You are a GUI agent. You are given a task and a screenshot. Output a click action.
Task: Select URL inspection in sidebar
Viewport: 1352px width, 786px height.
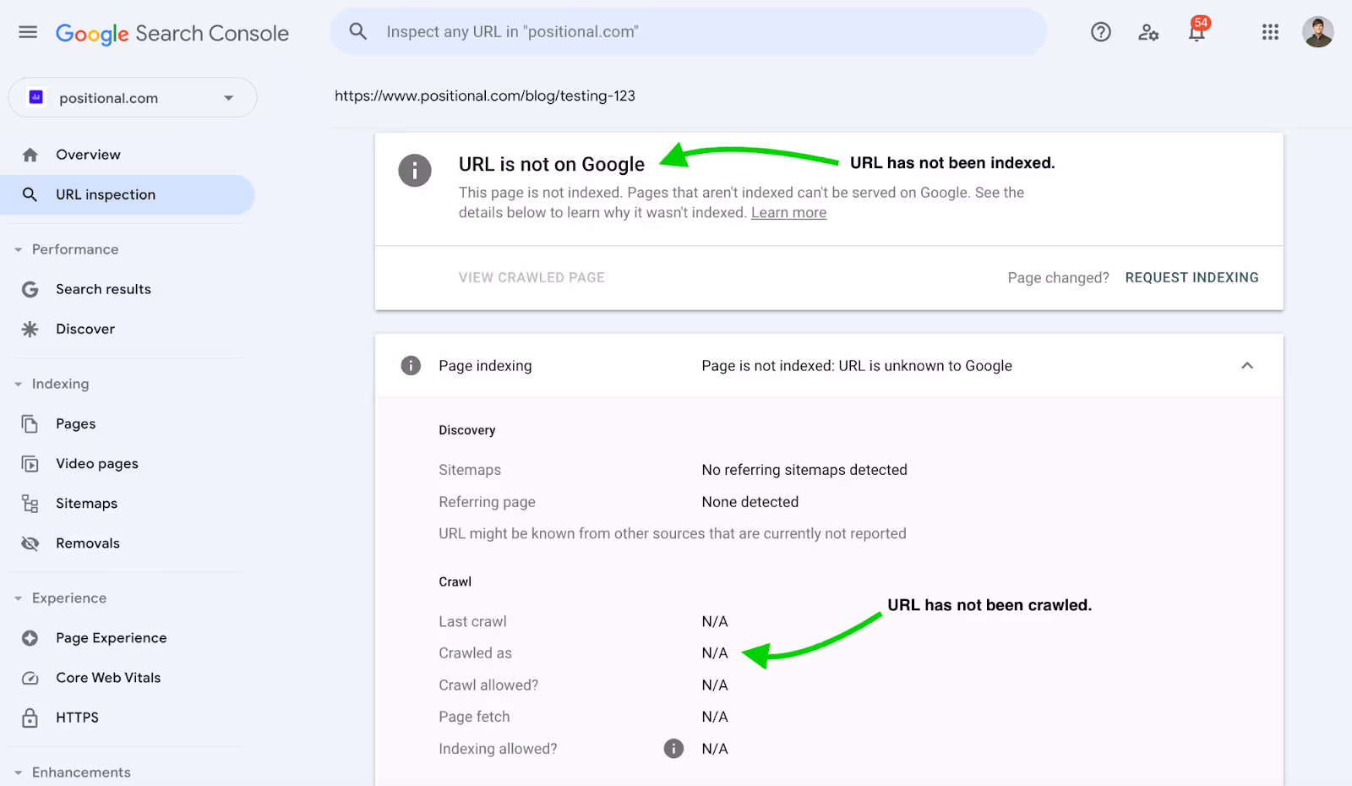point(128,194)
